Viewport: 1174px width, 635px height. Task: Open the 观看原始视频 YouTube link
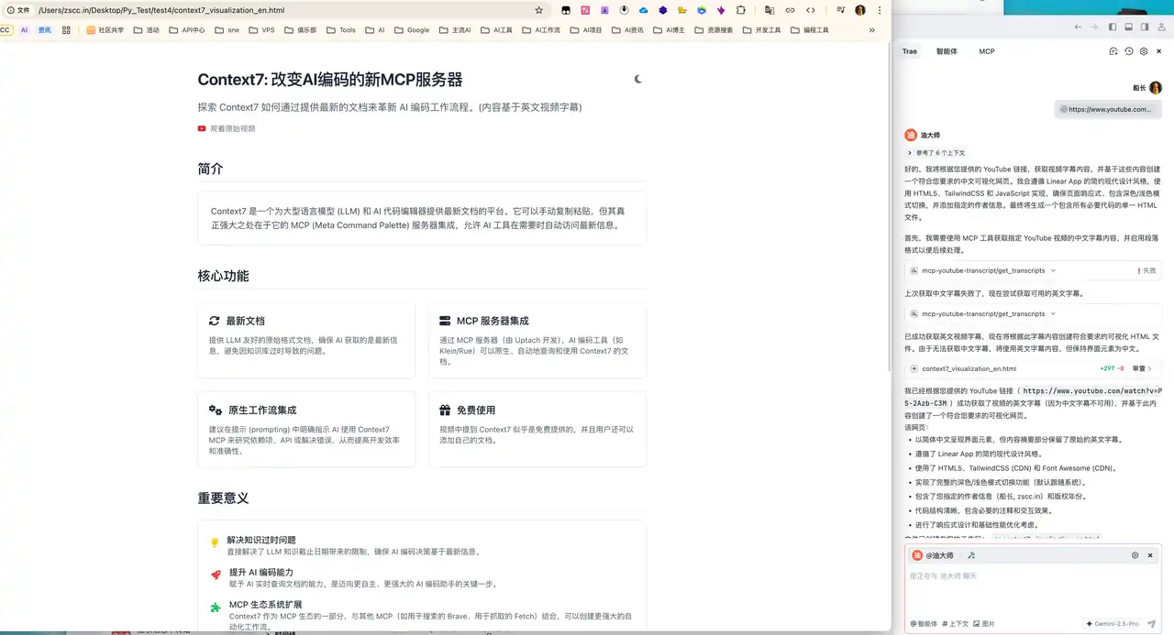click(227, 129)
